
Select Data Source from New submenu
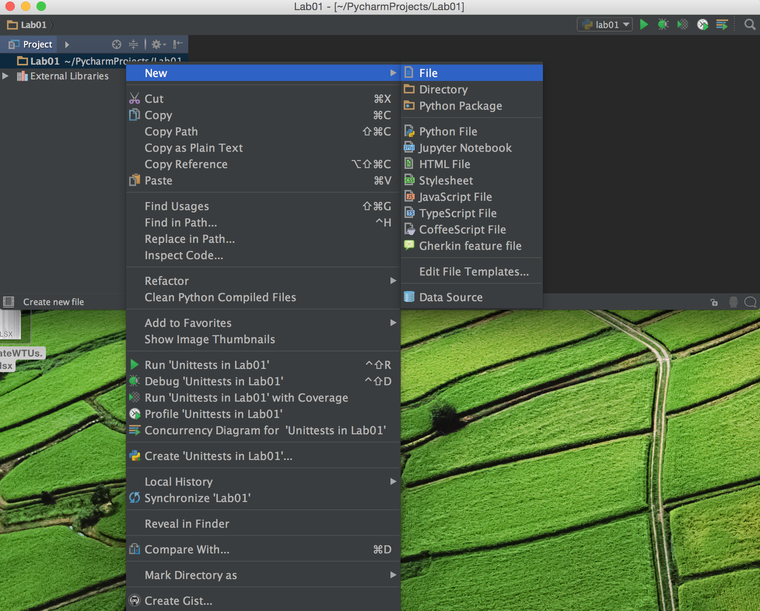[472, 297]
